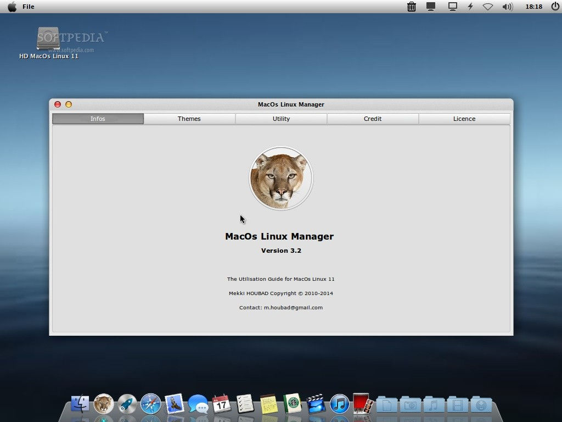Launch Safari compass icon in dock
Screen dimensions: 562x422
coord(150,404)
